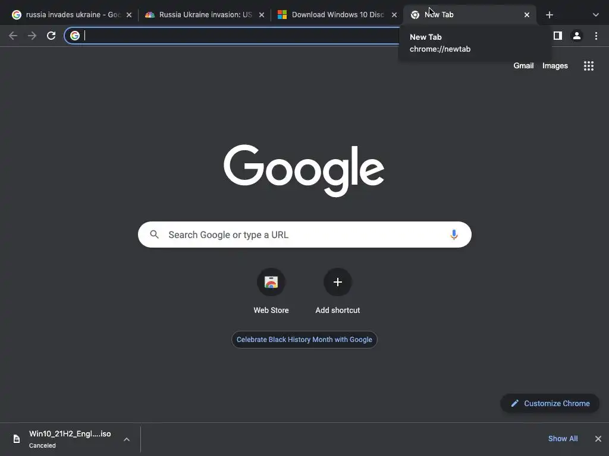The image size is (609, 456).
Task: Switch to Download Windows 10 Disc tab
Action: click(x=337, y=15)
